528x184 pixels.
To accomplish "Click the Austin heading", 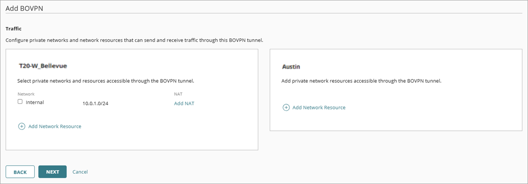I will click(291, 67).
